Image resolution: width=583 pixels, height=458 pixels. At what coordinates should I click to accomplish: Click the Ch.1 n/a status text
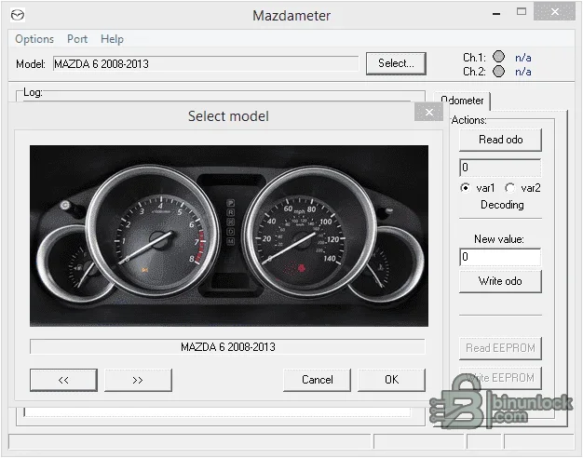coord(522,58)
